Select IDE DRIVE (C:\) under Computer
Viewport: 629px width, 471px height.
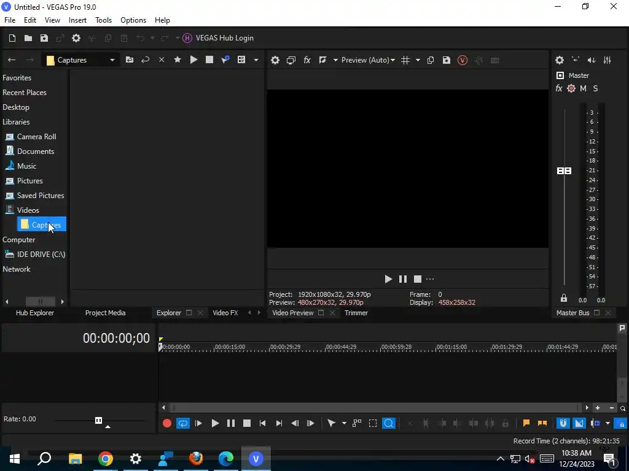click(34, 255)
